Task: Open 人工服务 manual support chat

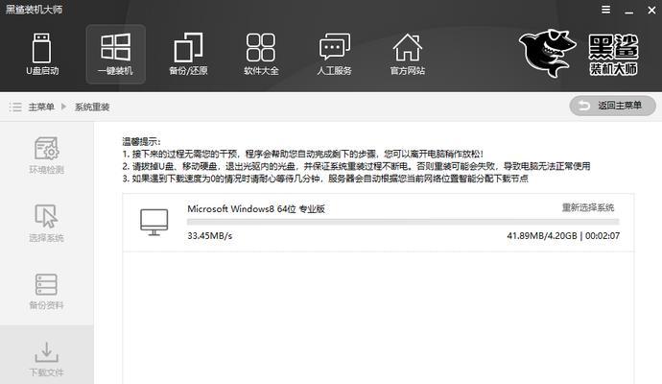Action: (335, 54)
